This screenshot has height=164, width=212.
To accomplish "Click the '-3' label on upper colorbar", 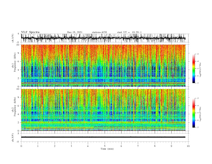I will [x=197, y=54].
